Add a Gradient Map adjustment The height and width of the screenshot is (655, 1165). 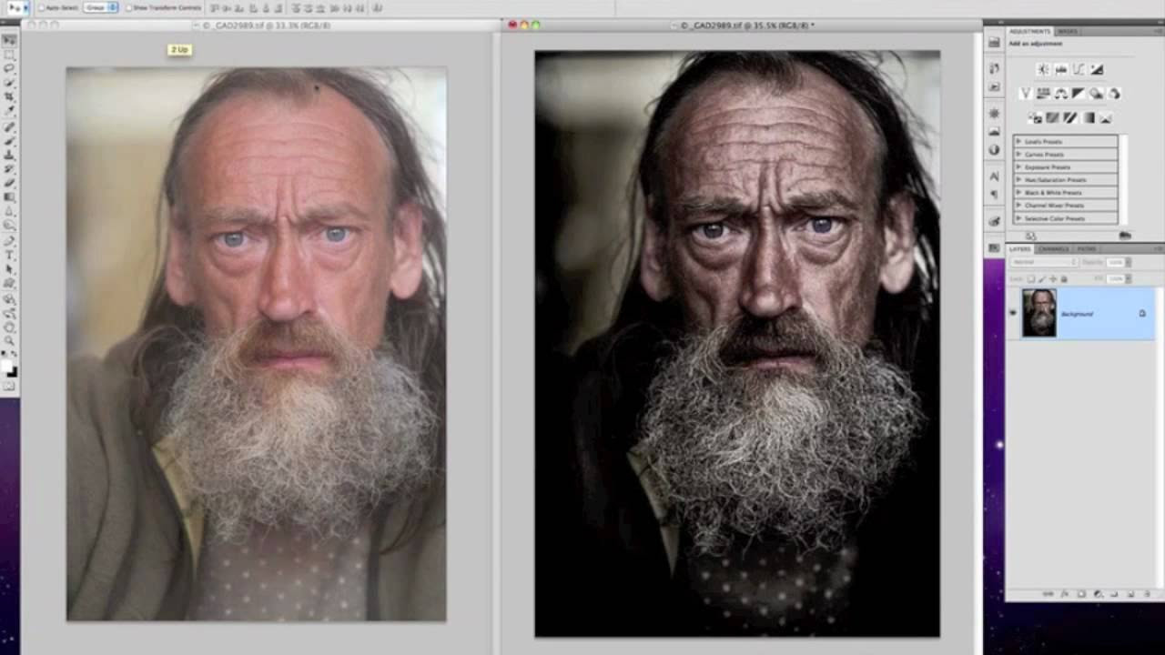click(x=1089, y=117)
